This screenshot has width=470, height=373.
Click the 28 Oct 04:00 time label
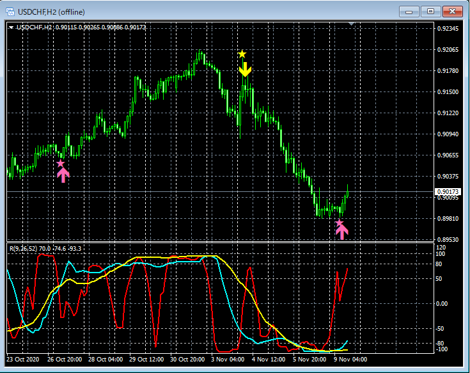coord(106,359)
